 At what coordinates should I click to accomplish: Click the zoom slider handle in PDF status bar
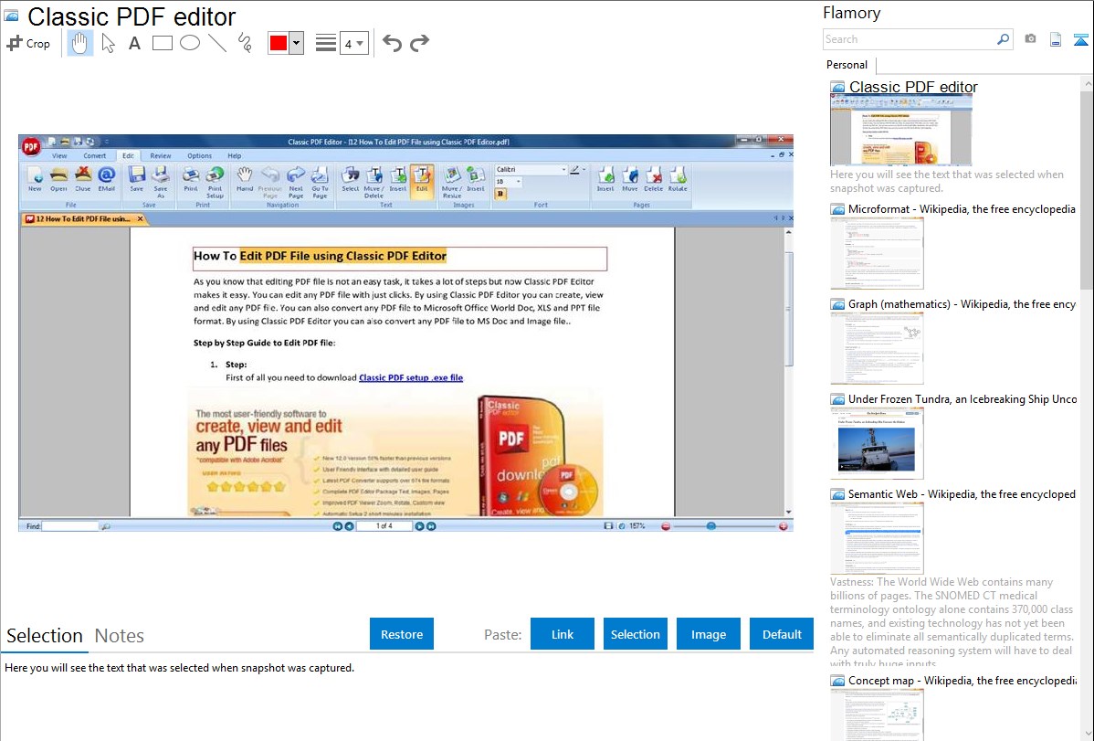[711, 526]
